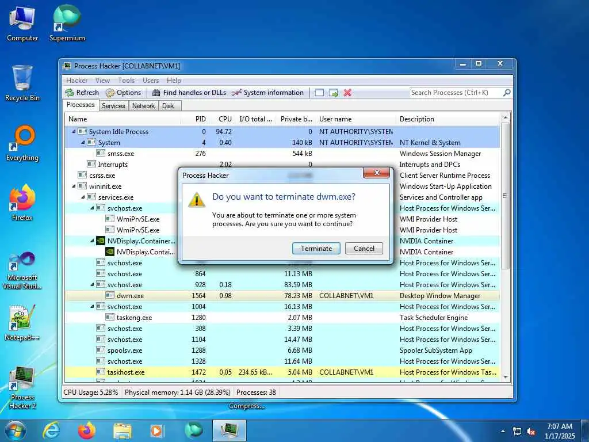This screenshot has width=589, height=442.
Task: Click Terminate button in dialog
Action: point(316,249)
